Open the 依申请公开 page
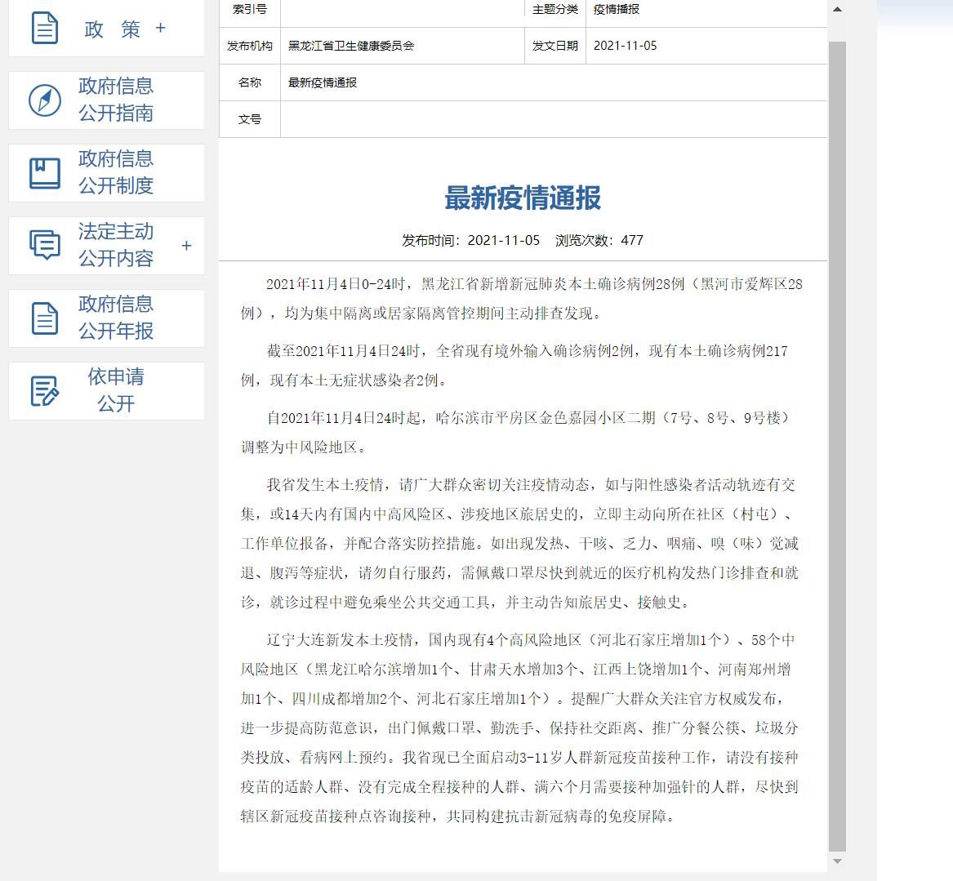953x881 pixels. (116, 390)
